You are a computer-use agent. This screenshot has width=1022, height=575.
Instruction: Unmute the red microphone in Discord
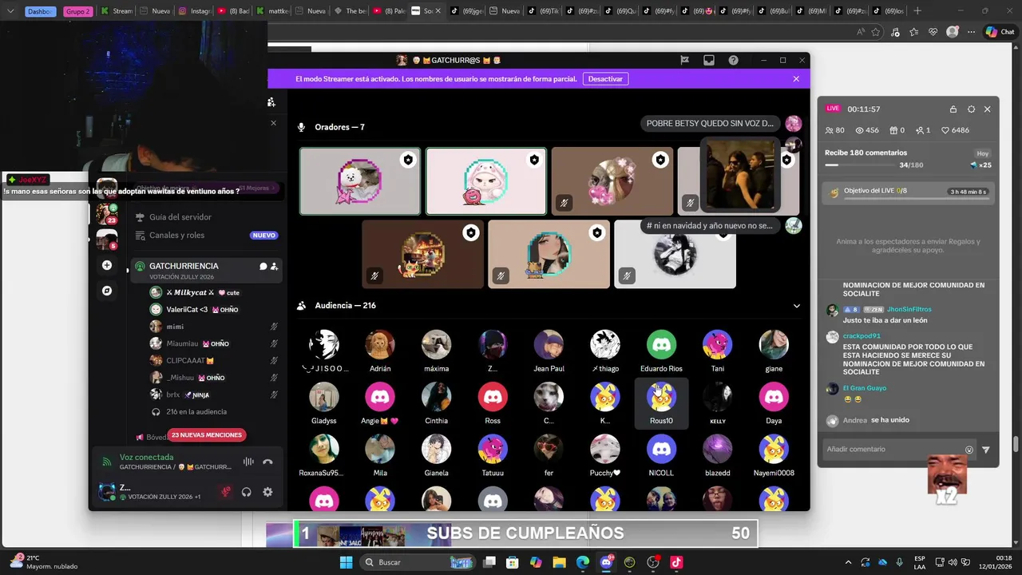[226, 492]
